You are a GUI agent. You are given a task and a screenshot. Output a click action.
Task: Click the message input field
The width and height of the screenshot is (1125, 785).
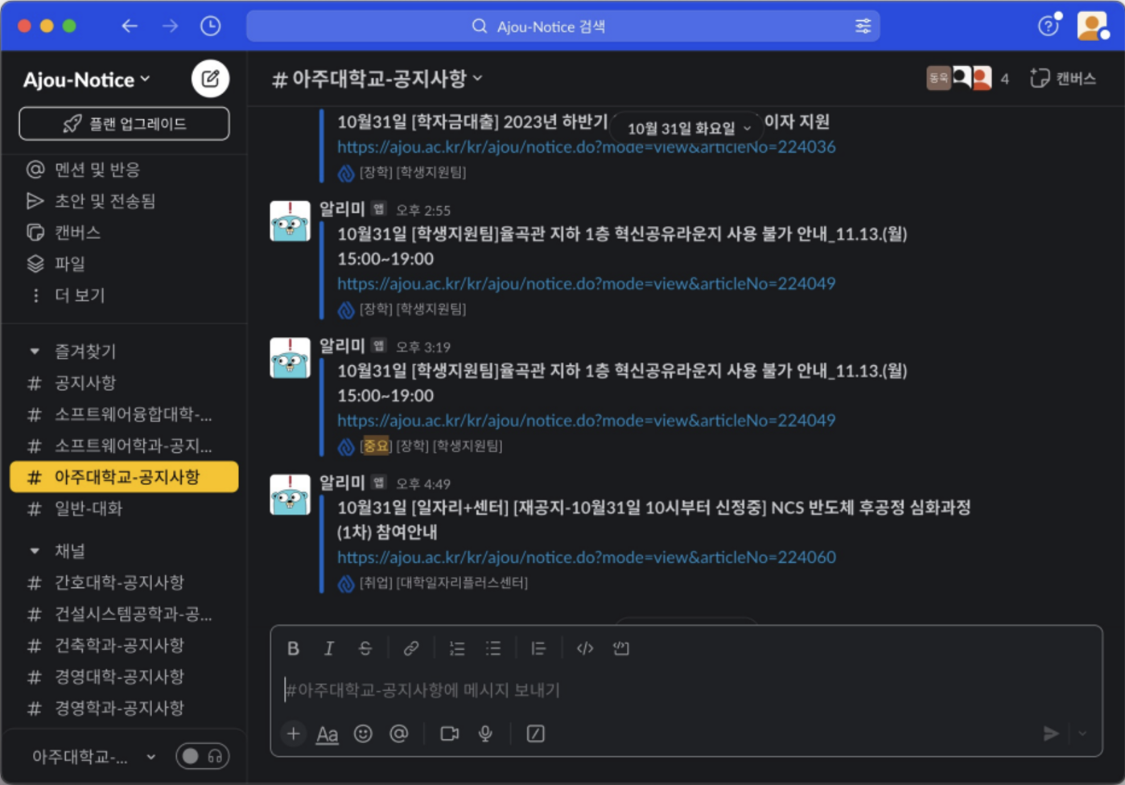click(x=686, y=690)
